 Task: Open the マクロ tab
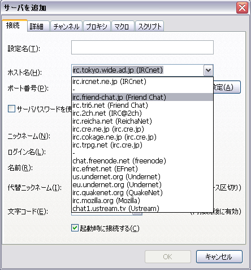click(123, 26)
